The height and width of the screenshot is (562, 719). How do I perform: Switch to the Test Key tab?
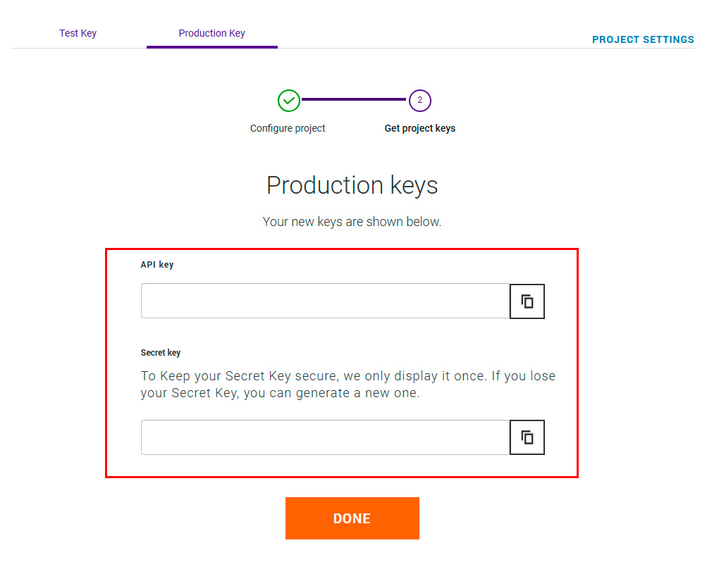tap(78, 33)
